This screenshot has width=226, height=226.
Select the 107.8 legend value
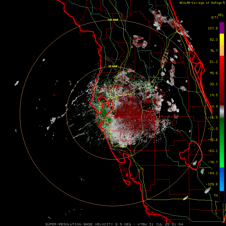213,28
